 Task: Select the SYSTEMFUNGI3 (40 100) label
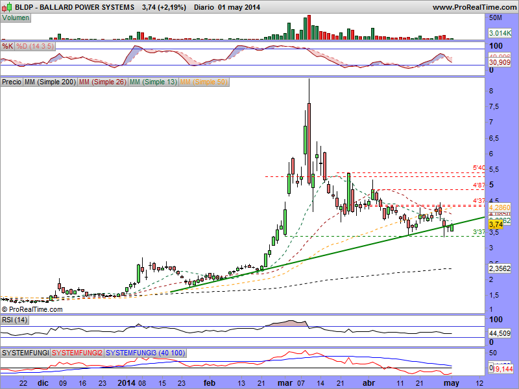(145, 353)
